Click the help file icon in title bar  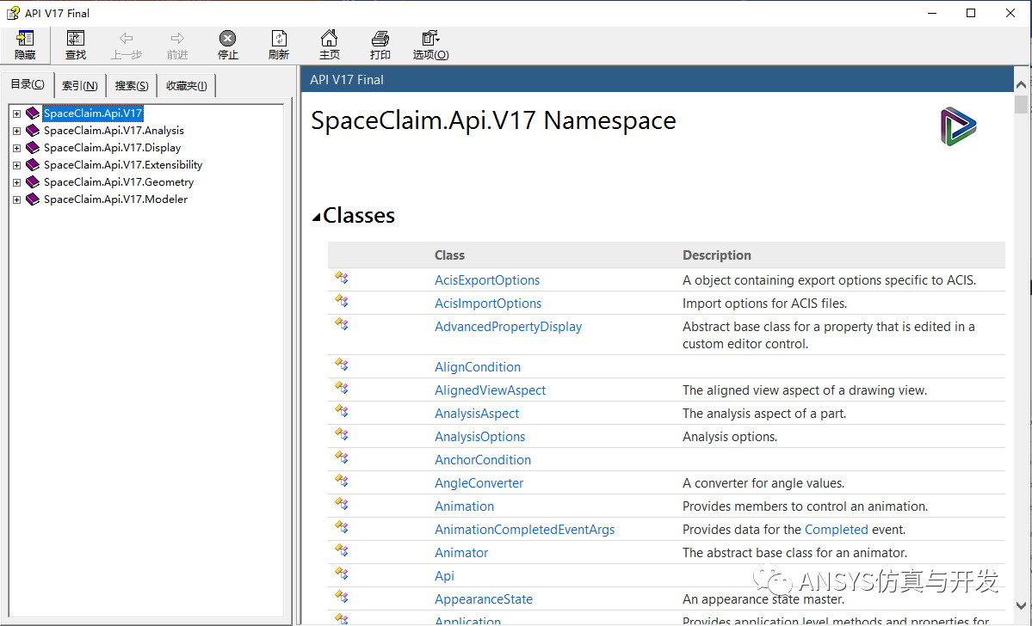pyautogui.click(x=13, y=13)
